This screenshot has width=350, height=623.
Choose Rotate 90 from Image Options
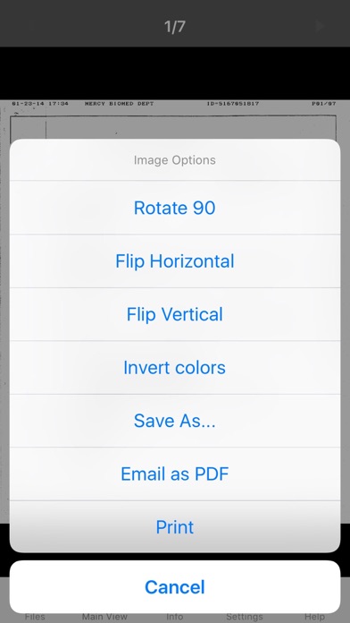pos(175,208)
